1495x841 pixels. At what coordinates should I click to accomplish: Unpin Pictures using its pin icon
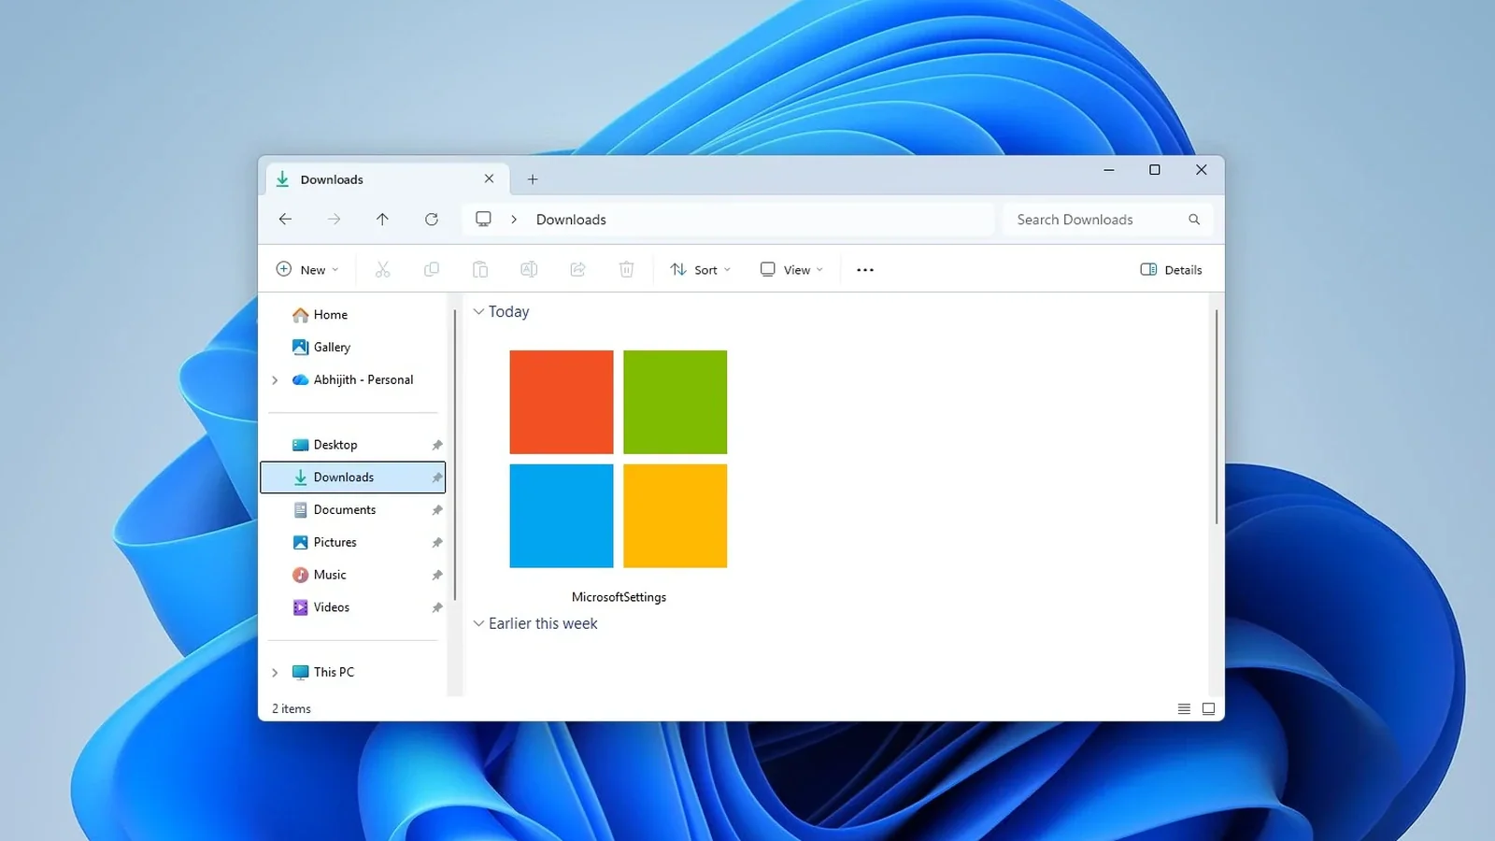(436, 543)
